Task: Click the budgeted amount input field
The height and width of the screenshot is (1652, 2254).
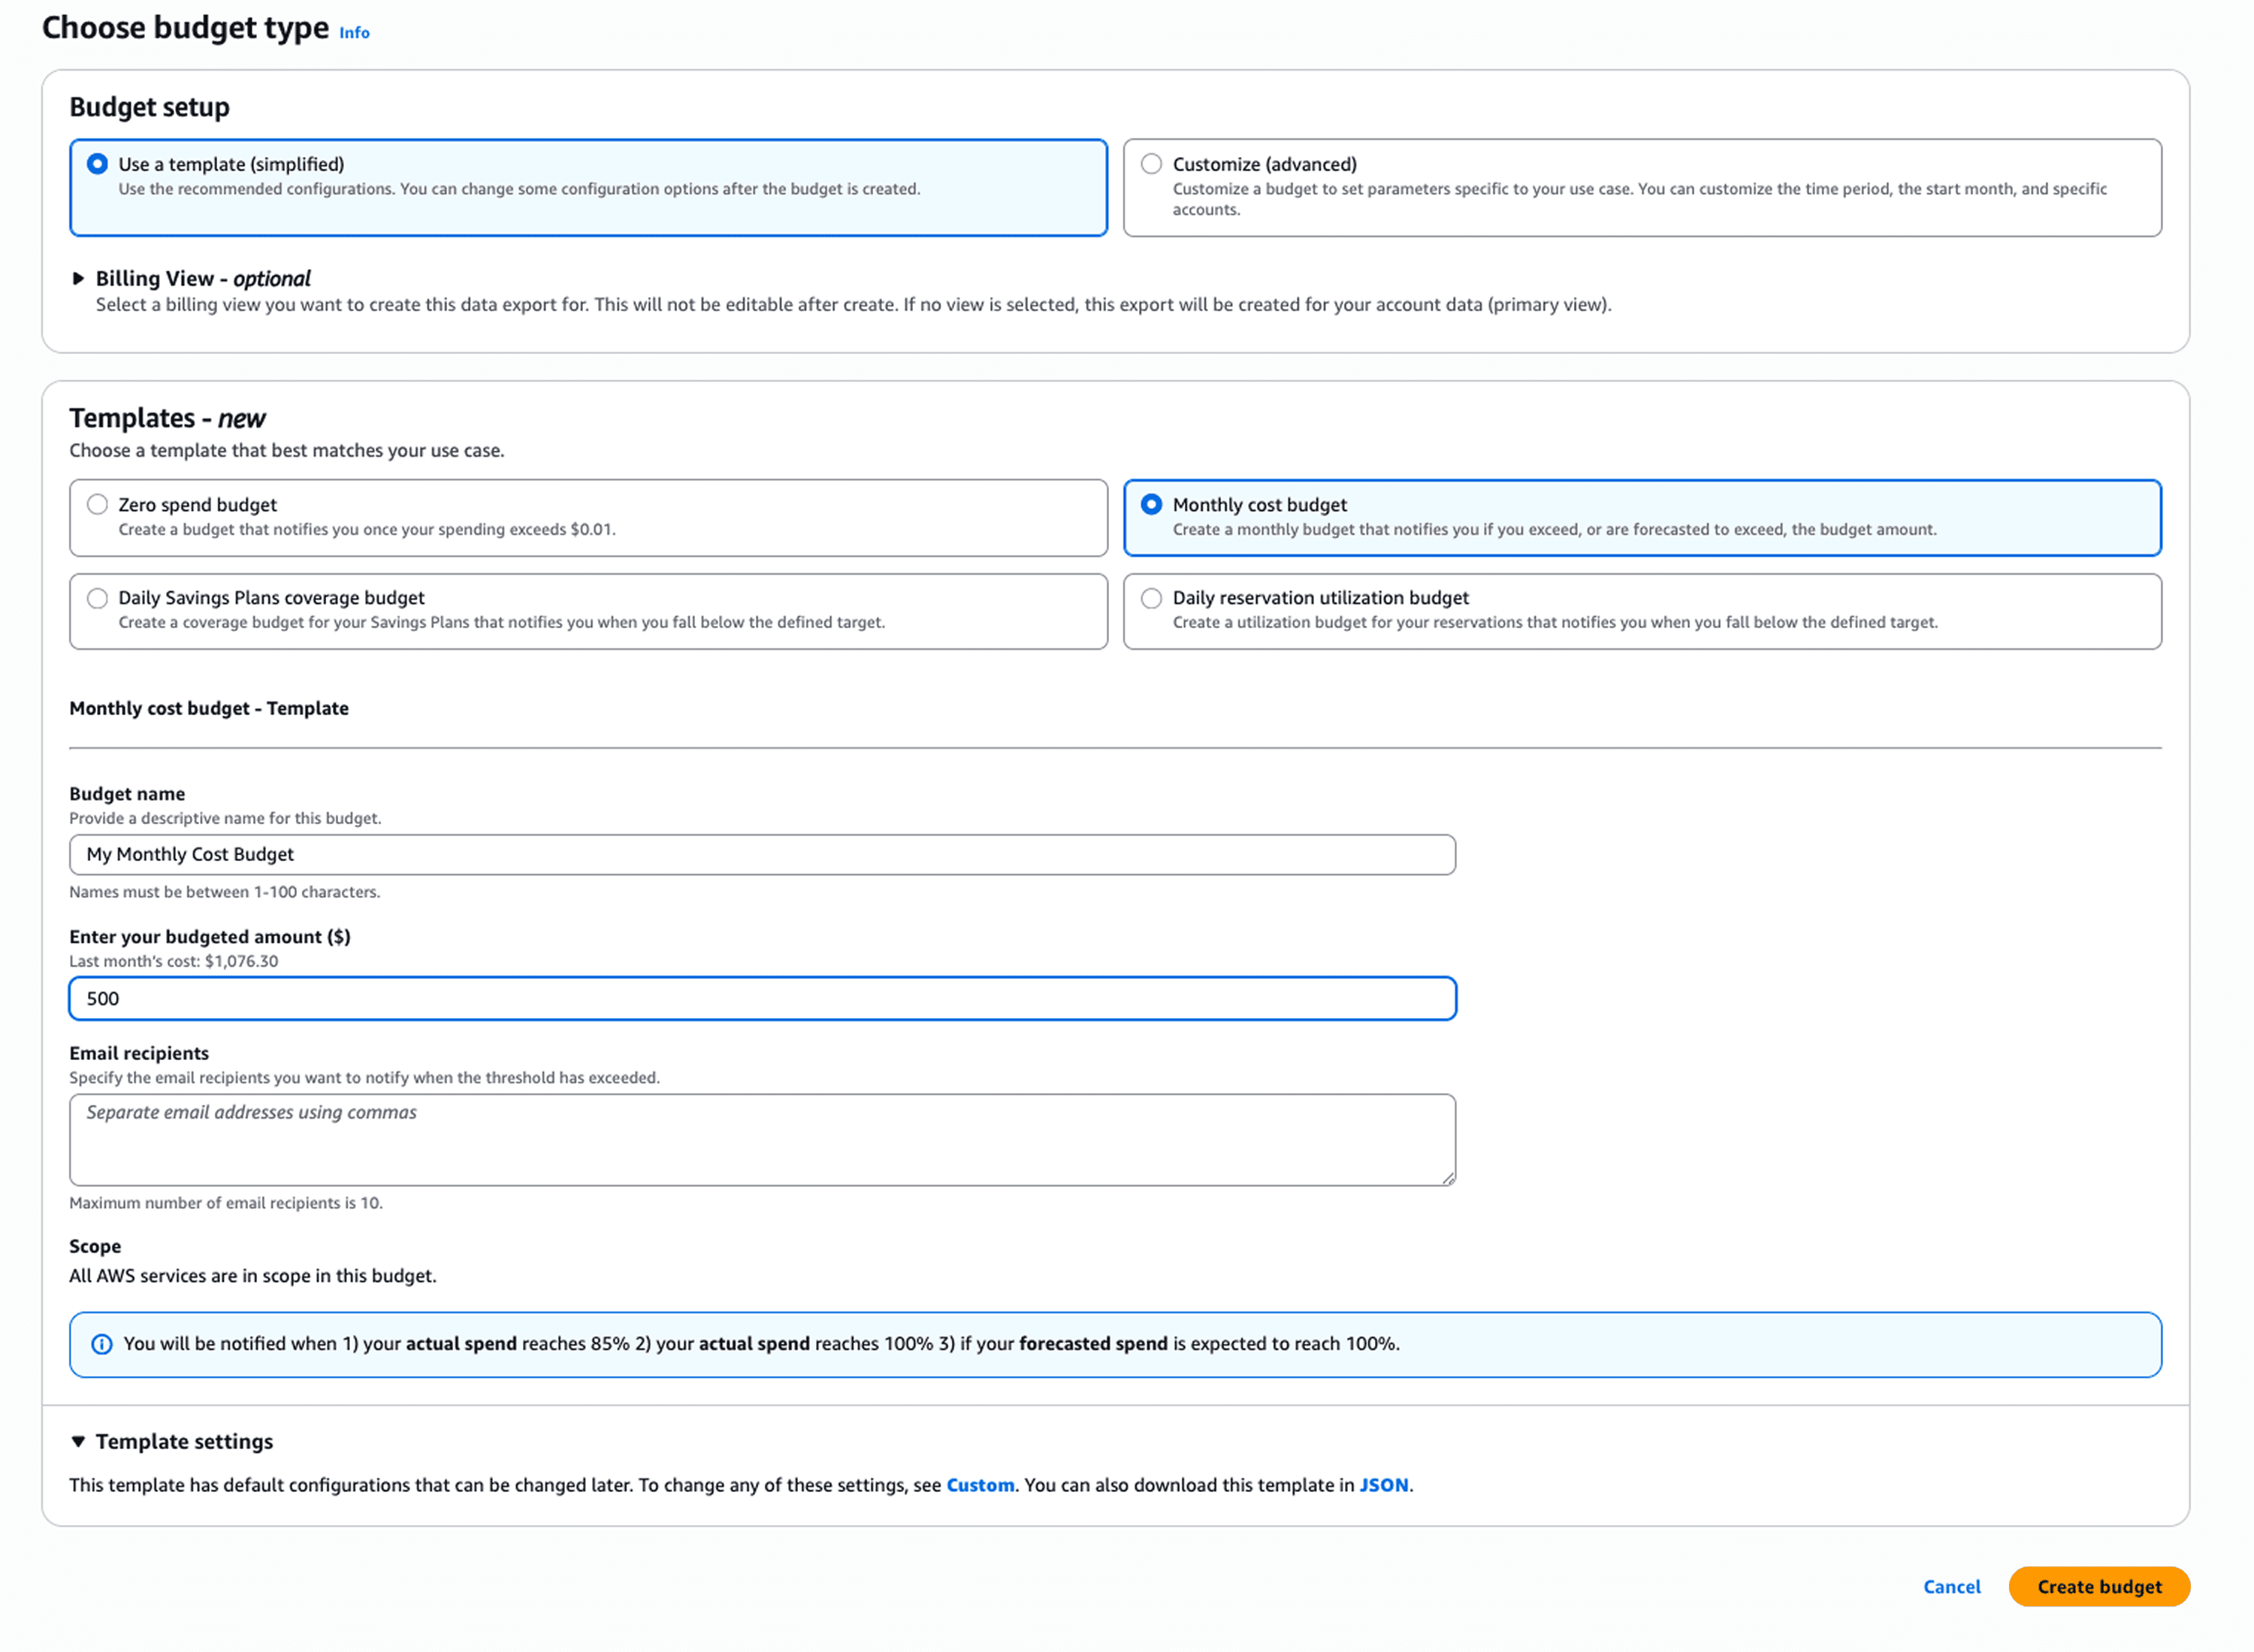Action: point(761,999)
